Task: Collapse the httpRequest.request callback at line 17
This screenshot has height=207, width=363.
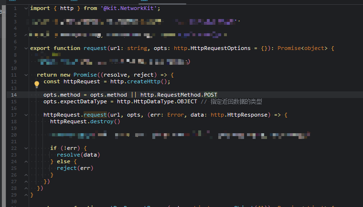Action: tap(26, 115)
